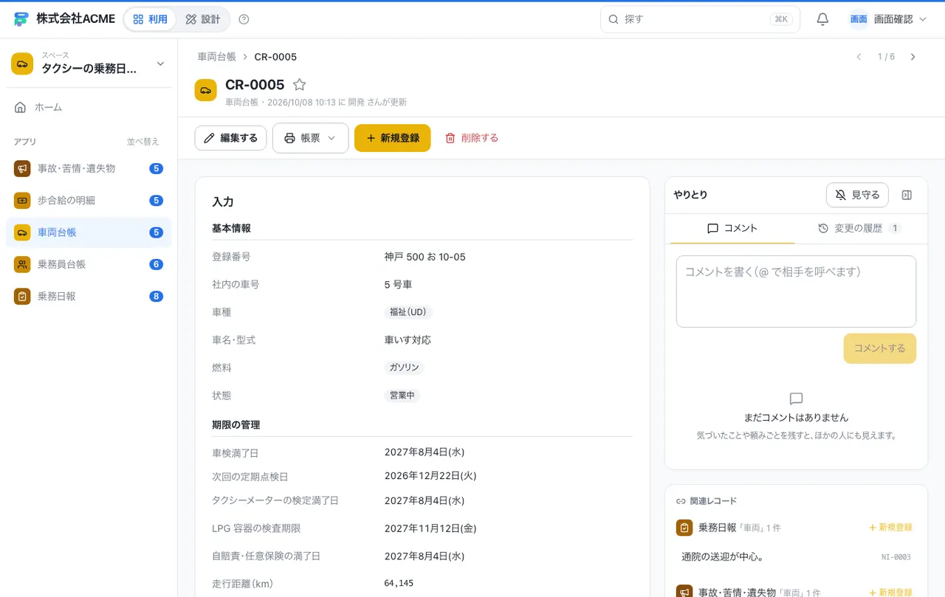945x597 pixels.
Task: Select the コメント tab
Action: pyautogui.click(x=732, y=229)
